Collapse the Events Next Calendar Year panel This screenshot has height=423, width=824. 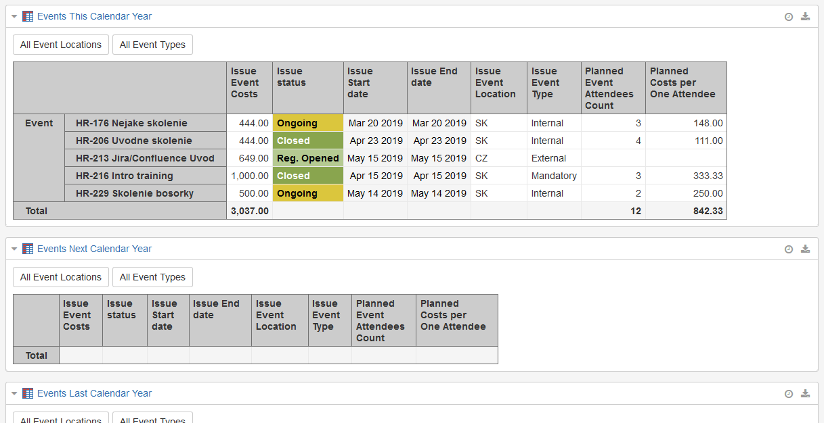(x=14, y=249)
